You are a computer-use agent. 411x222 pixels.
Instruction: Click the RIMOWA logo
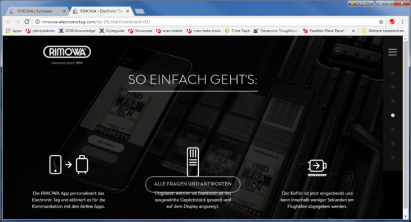pyautogui.click(x=67, y=52)
